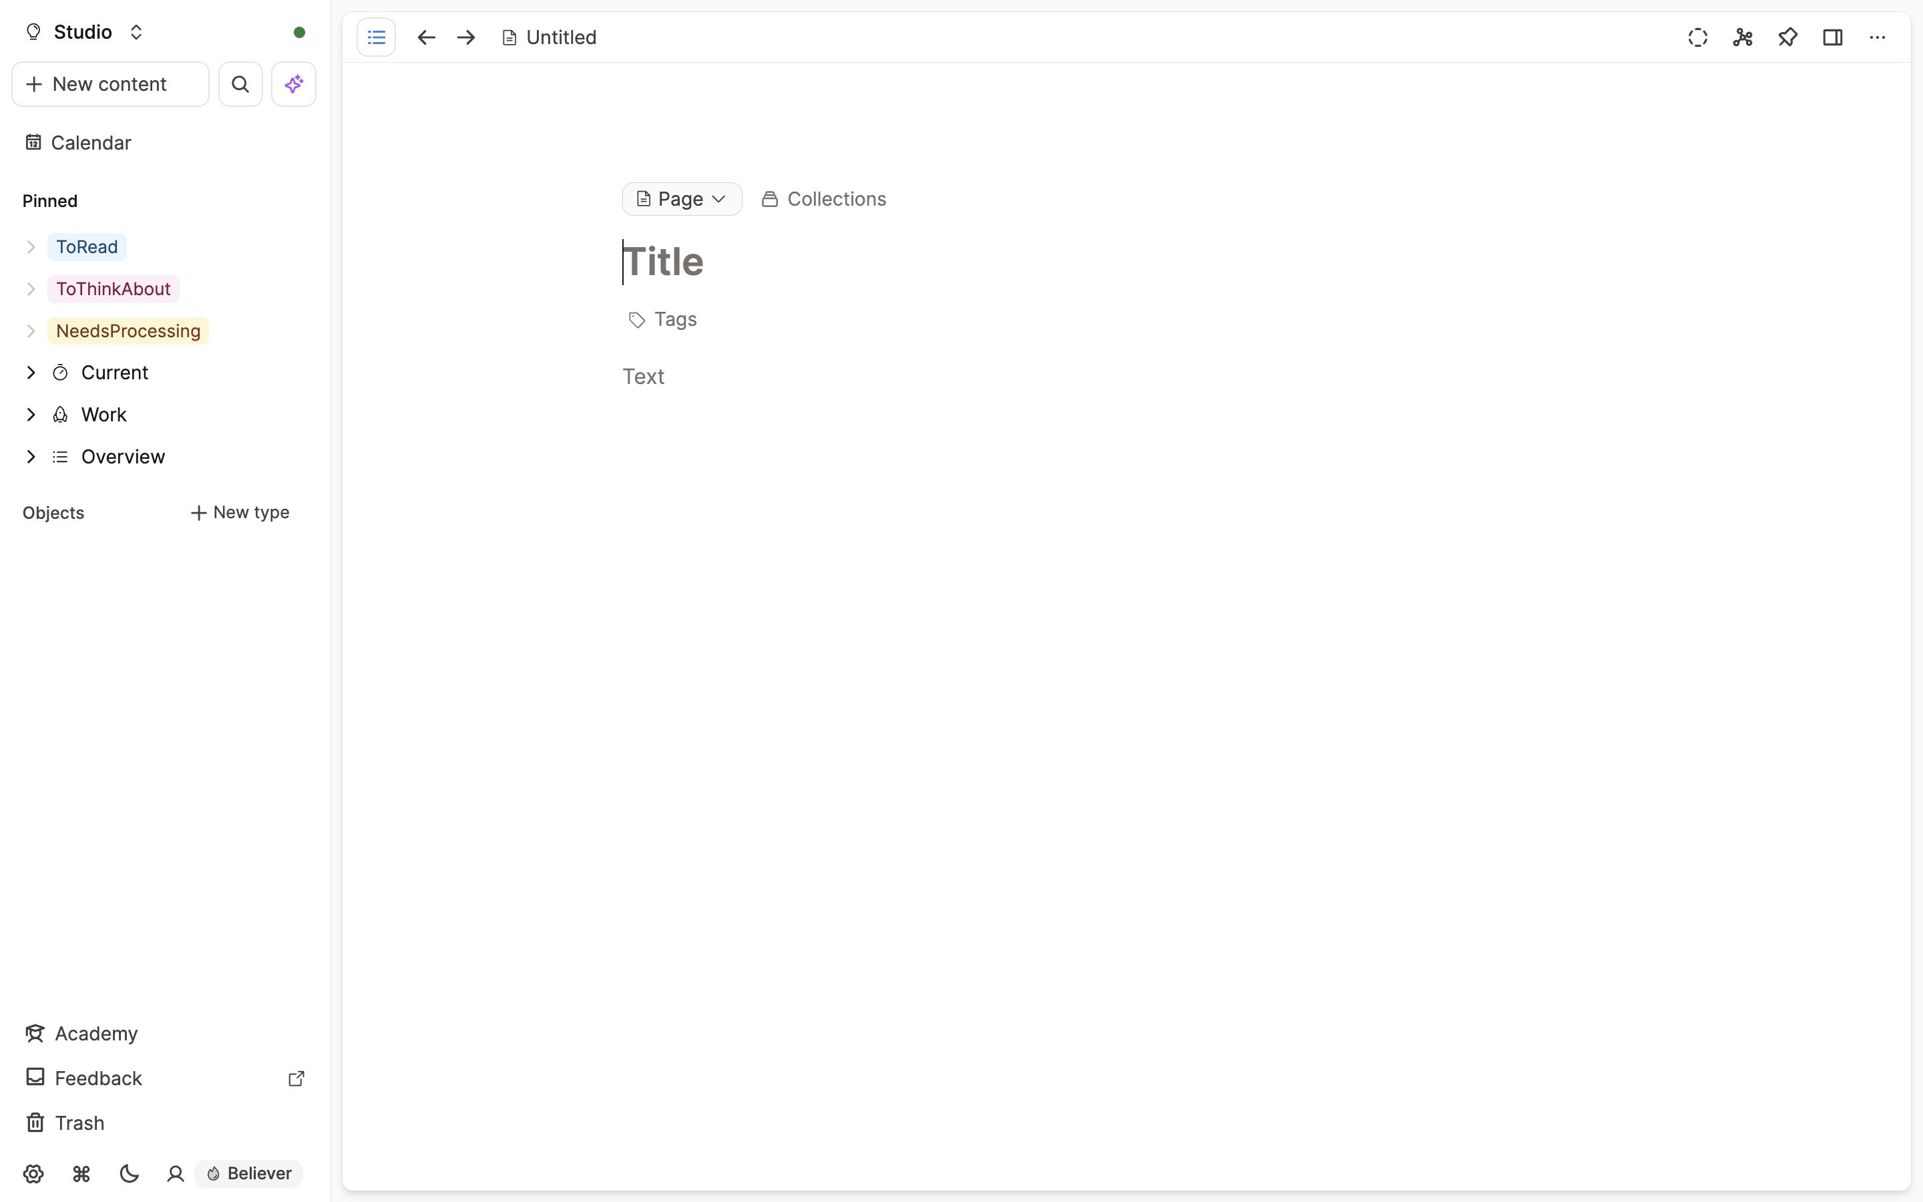This screenshot has width=1923, height=1202.
Task: Expand the ToRead pinned tag
Action: click(x=31, y=247)
